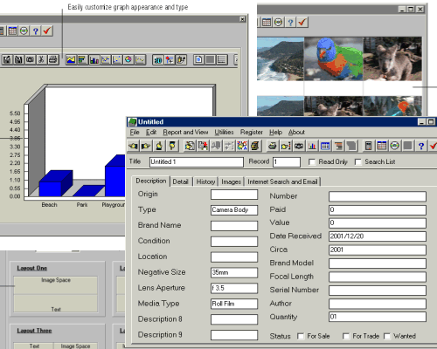Click the blue table grid icon in Untitled toolbar

point(325,146)
